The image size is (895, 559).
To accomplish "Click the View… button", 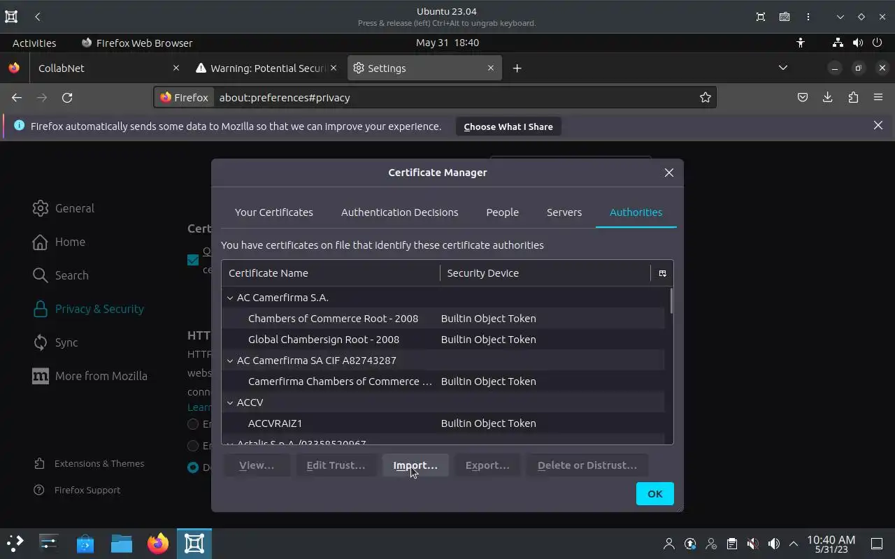I will pyautogui.click(x=257, y=465).
